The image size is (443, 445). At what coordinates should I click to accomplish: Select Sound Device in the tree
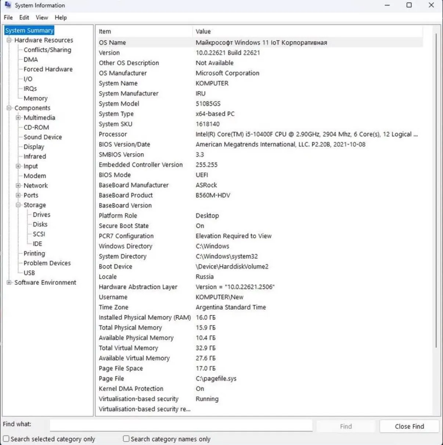(x=43, y=137)
